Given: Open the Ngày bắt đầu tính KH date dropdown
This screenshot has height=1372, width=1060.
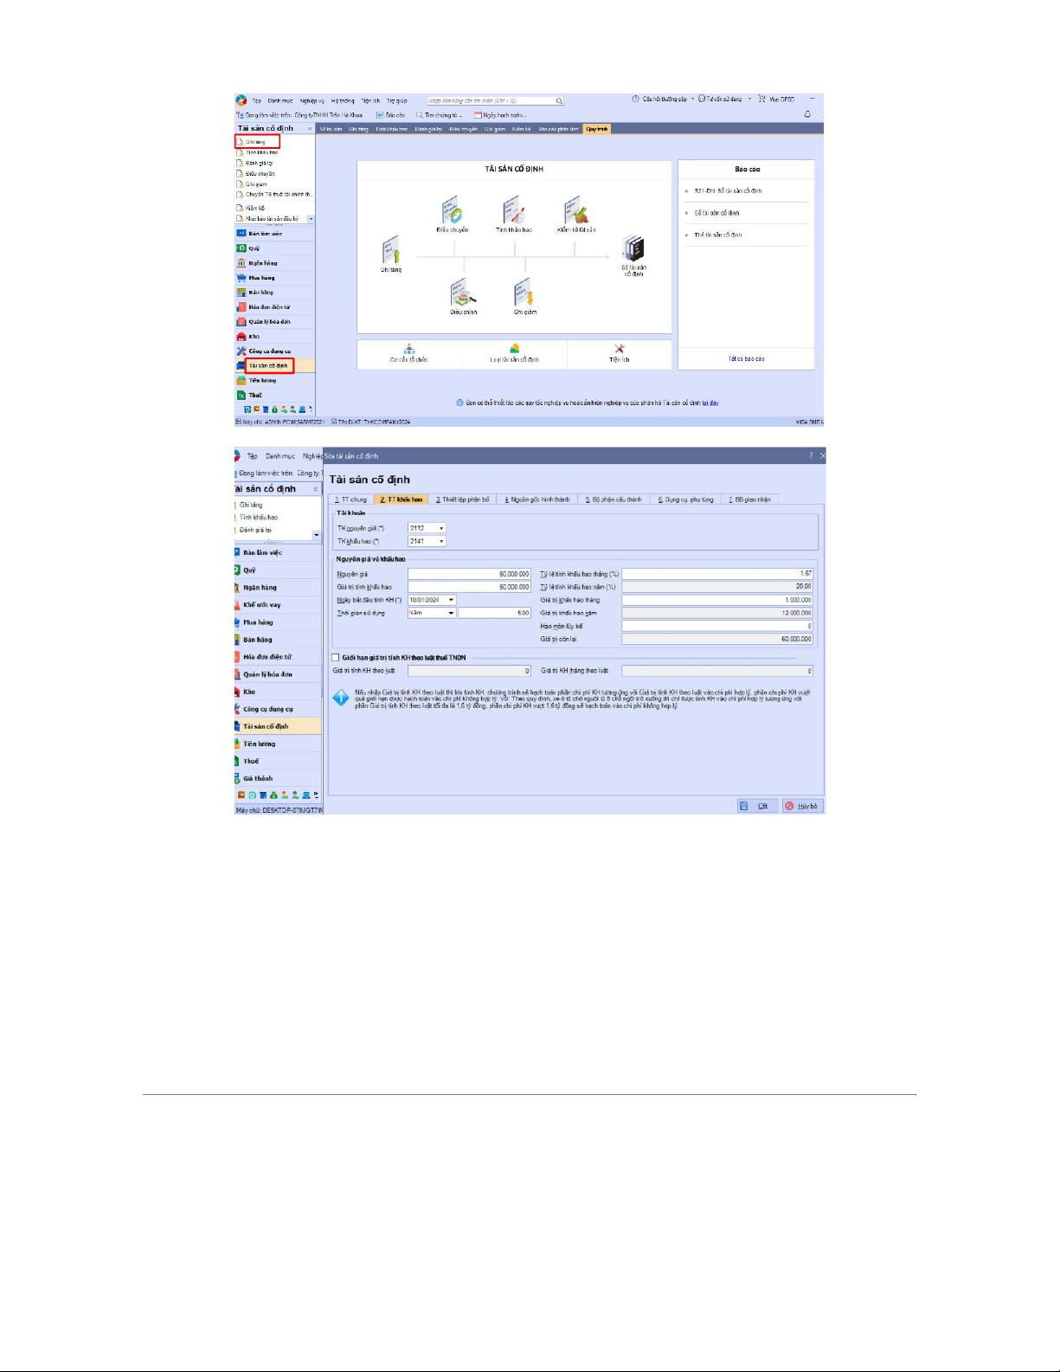Looking at the screenshot, I should click(x=451, y=600).
